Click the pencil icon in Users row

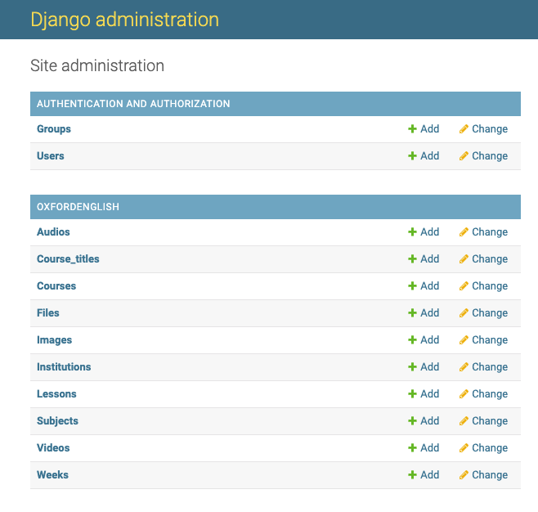[x=464, y=155]
